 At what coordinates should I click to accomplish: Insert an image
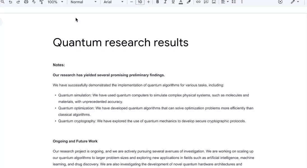(214, 2)
